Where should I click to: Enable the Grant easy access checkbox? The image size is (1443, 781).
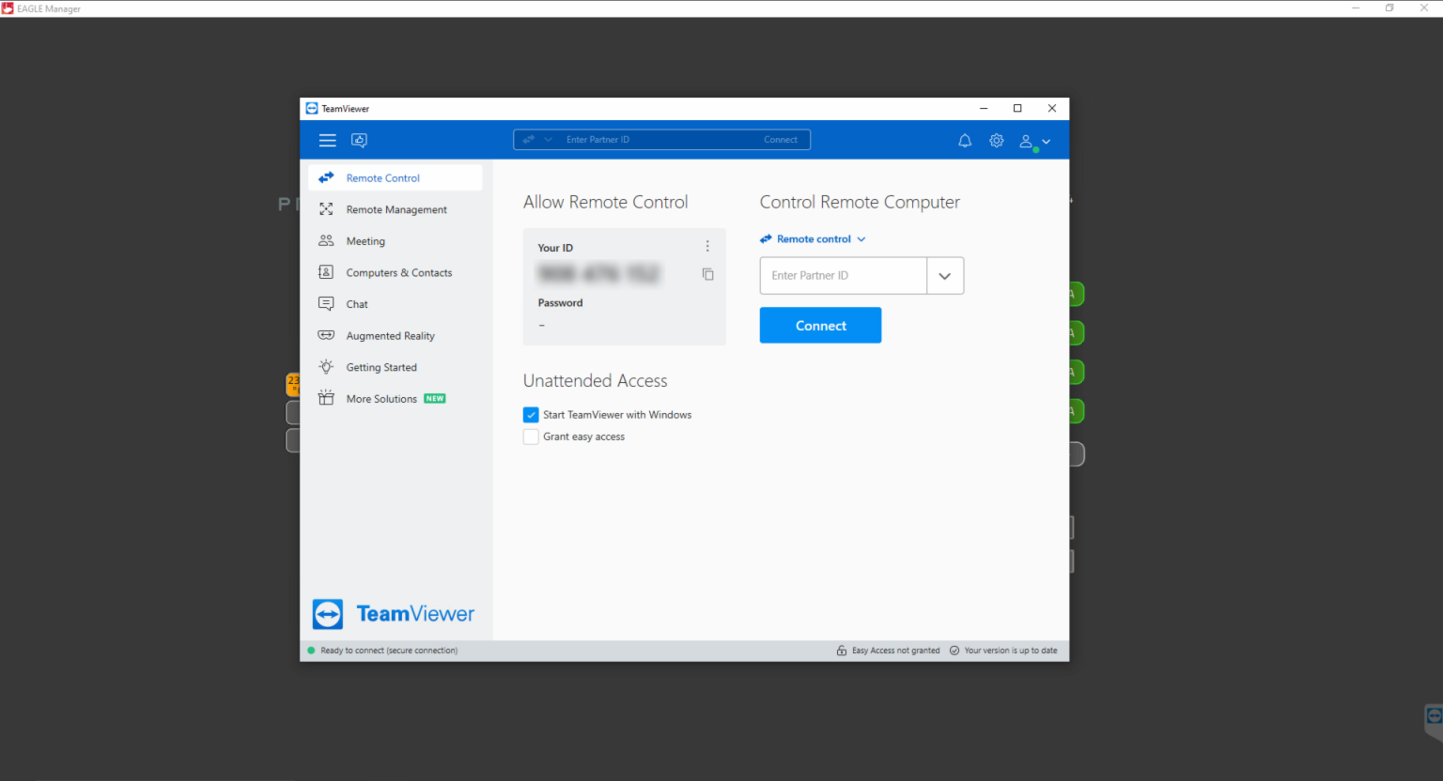tap(531, 437)
